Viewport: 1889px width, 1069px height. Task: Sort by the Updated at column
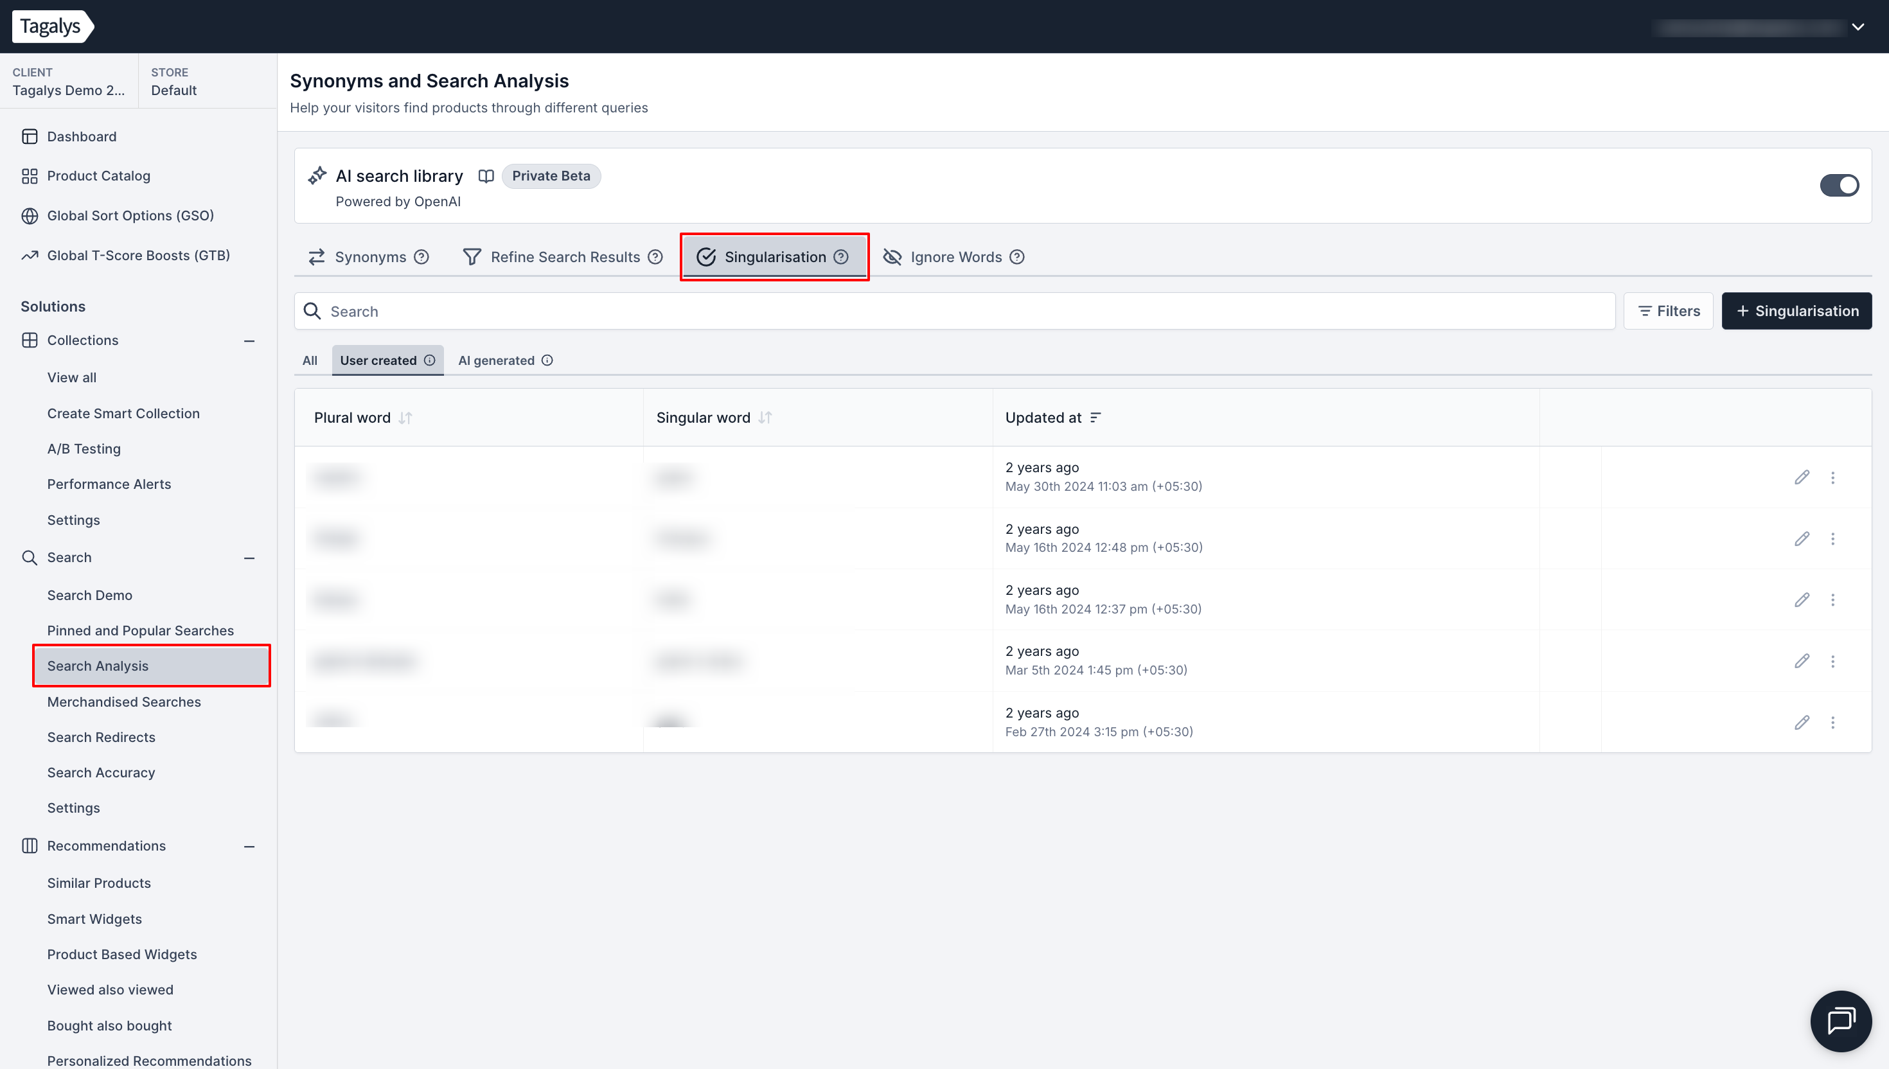coord(1095,418)
